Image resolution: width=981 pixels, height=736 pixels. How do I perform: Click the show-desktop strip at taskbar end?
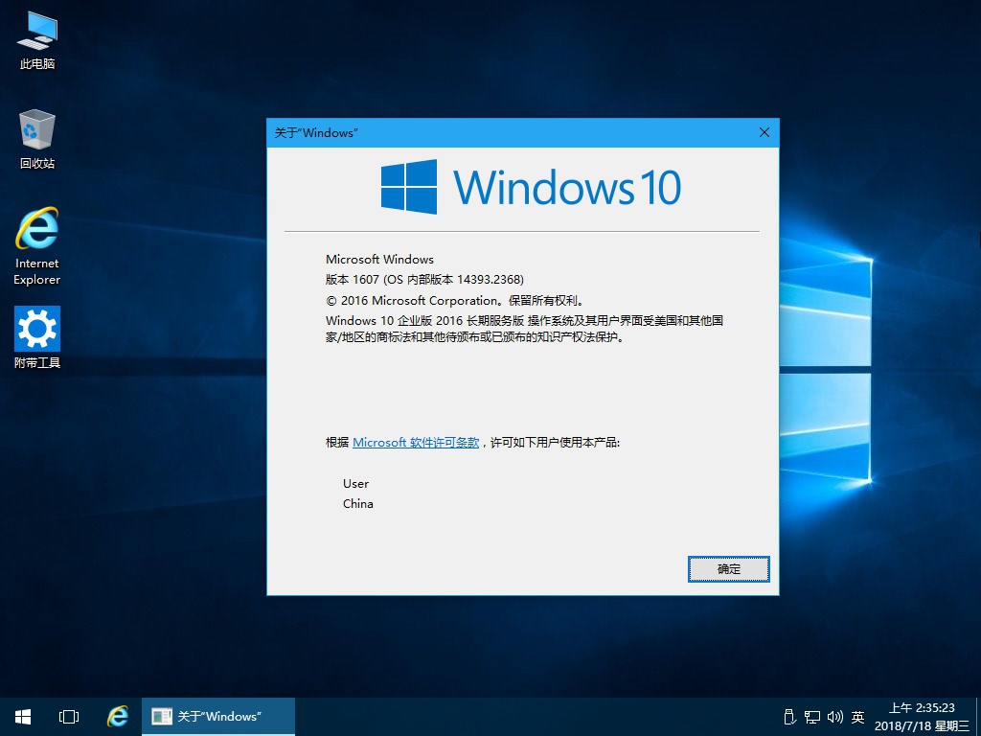click(978, 717)
